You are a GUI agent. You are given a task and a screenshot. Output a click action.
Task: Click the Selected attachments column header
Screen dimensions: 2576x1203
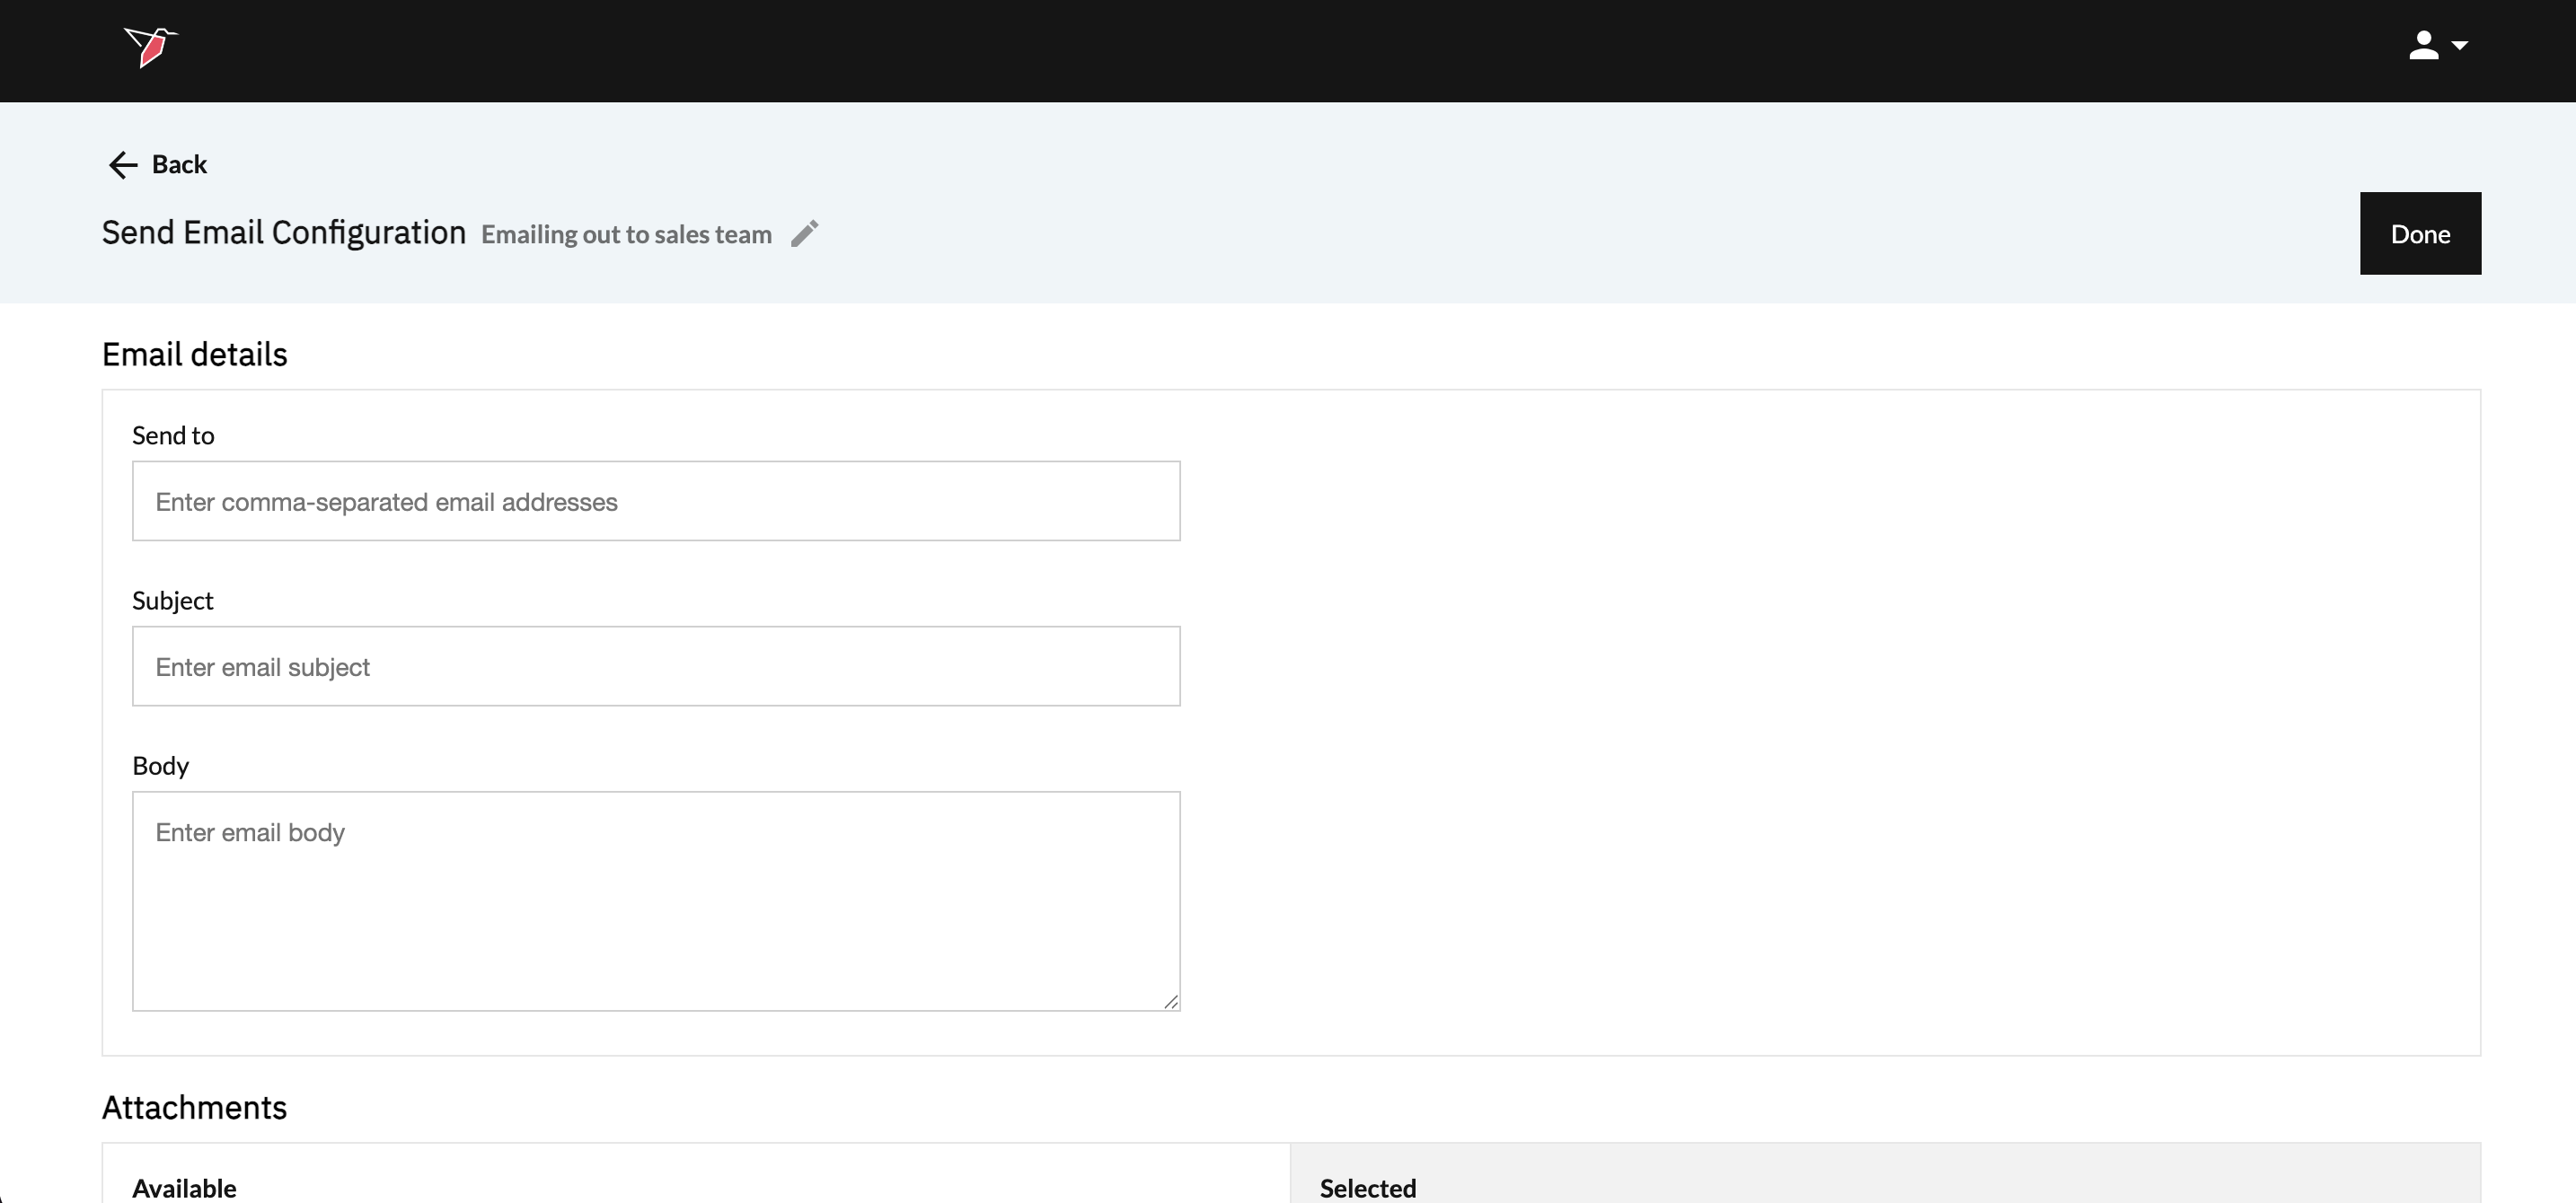point(1367,1188)
